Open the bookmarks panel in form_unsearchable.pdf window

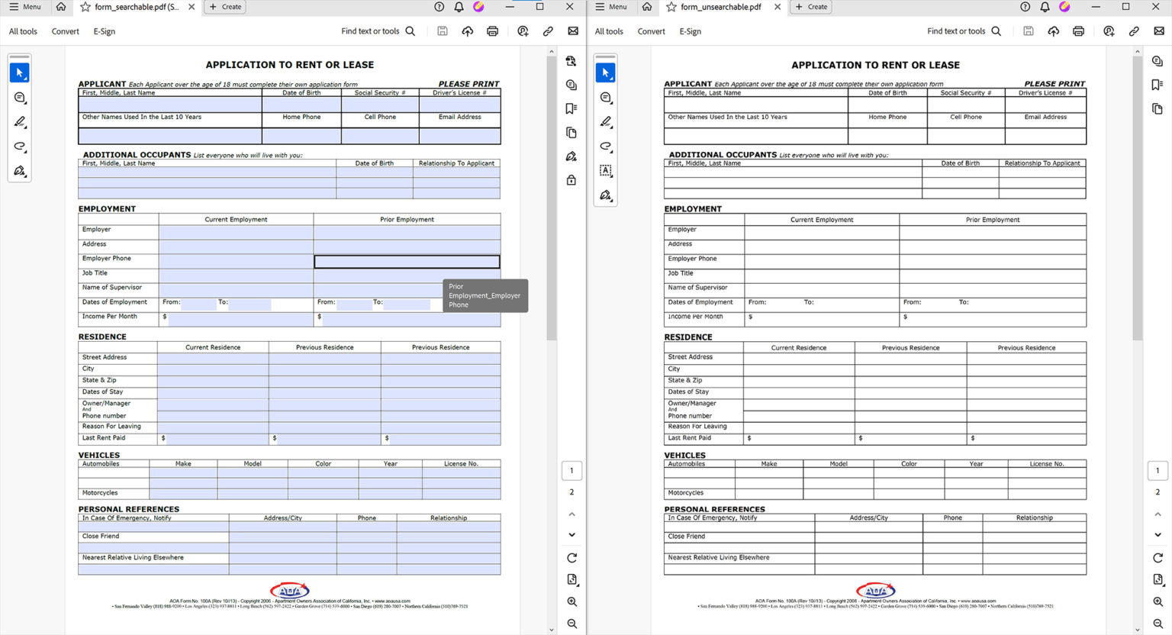pyautogui.click(x=1158, y=85)
